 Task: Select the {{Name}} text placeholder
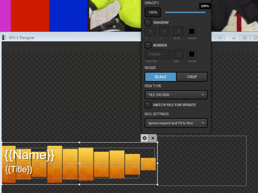coord(30,155)
